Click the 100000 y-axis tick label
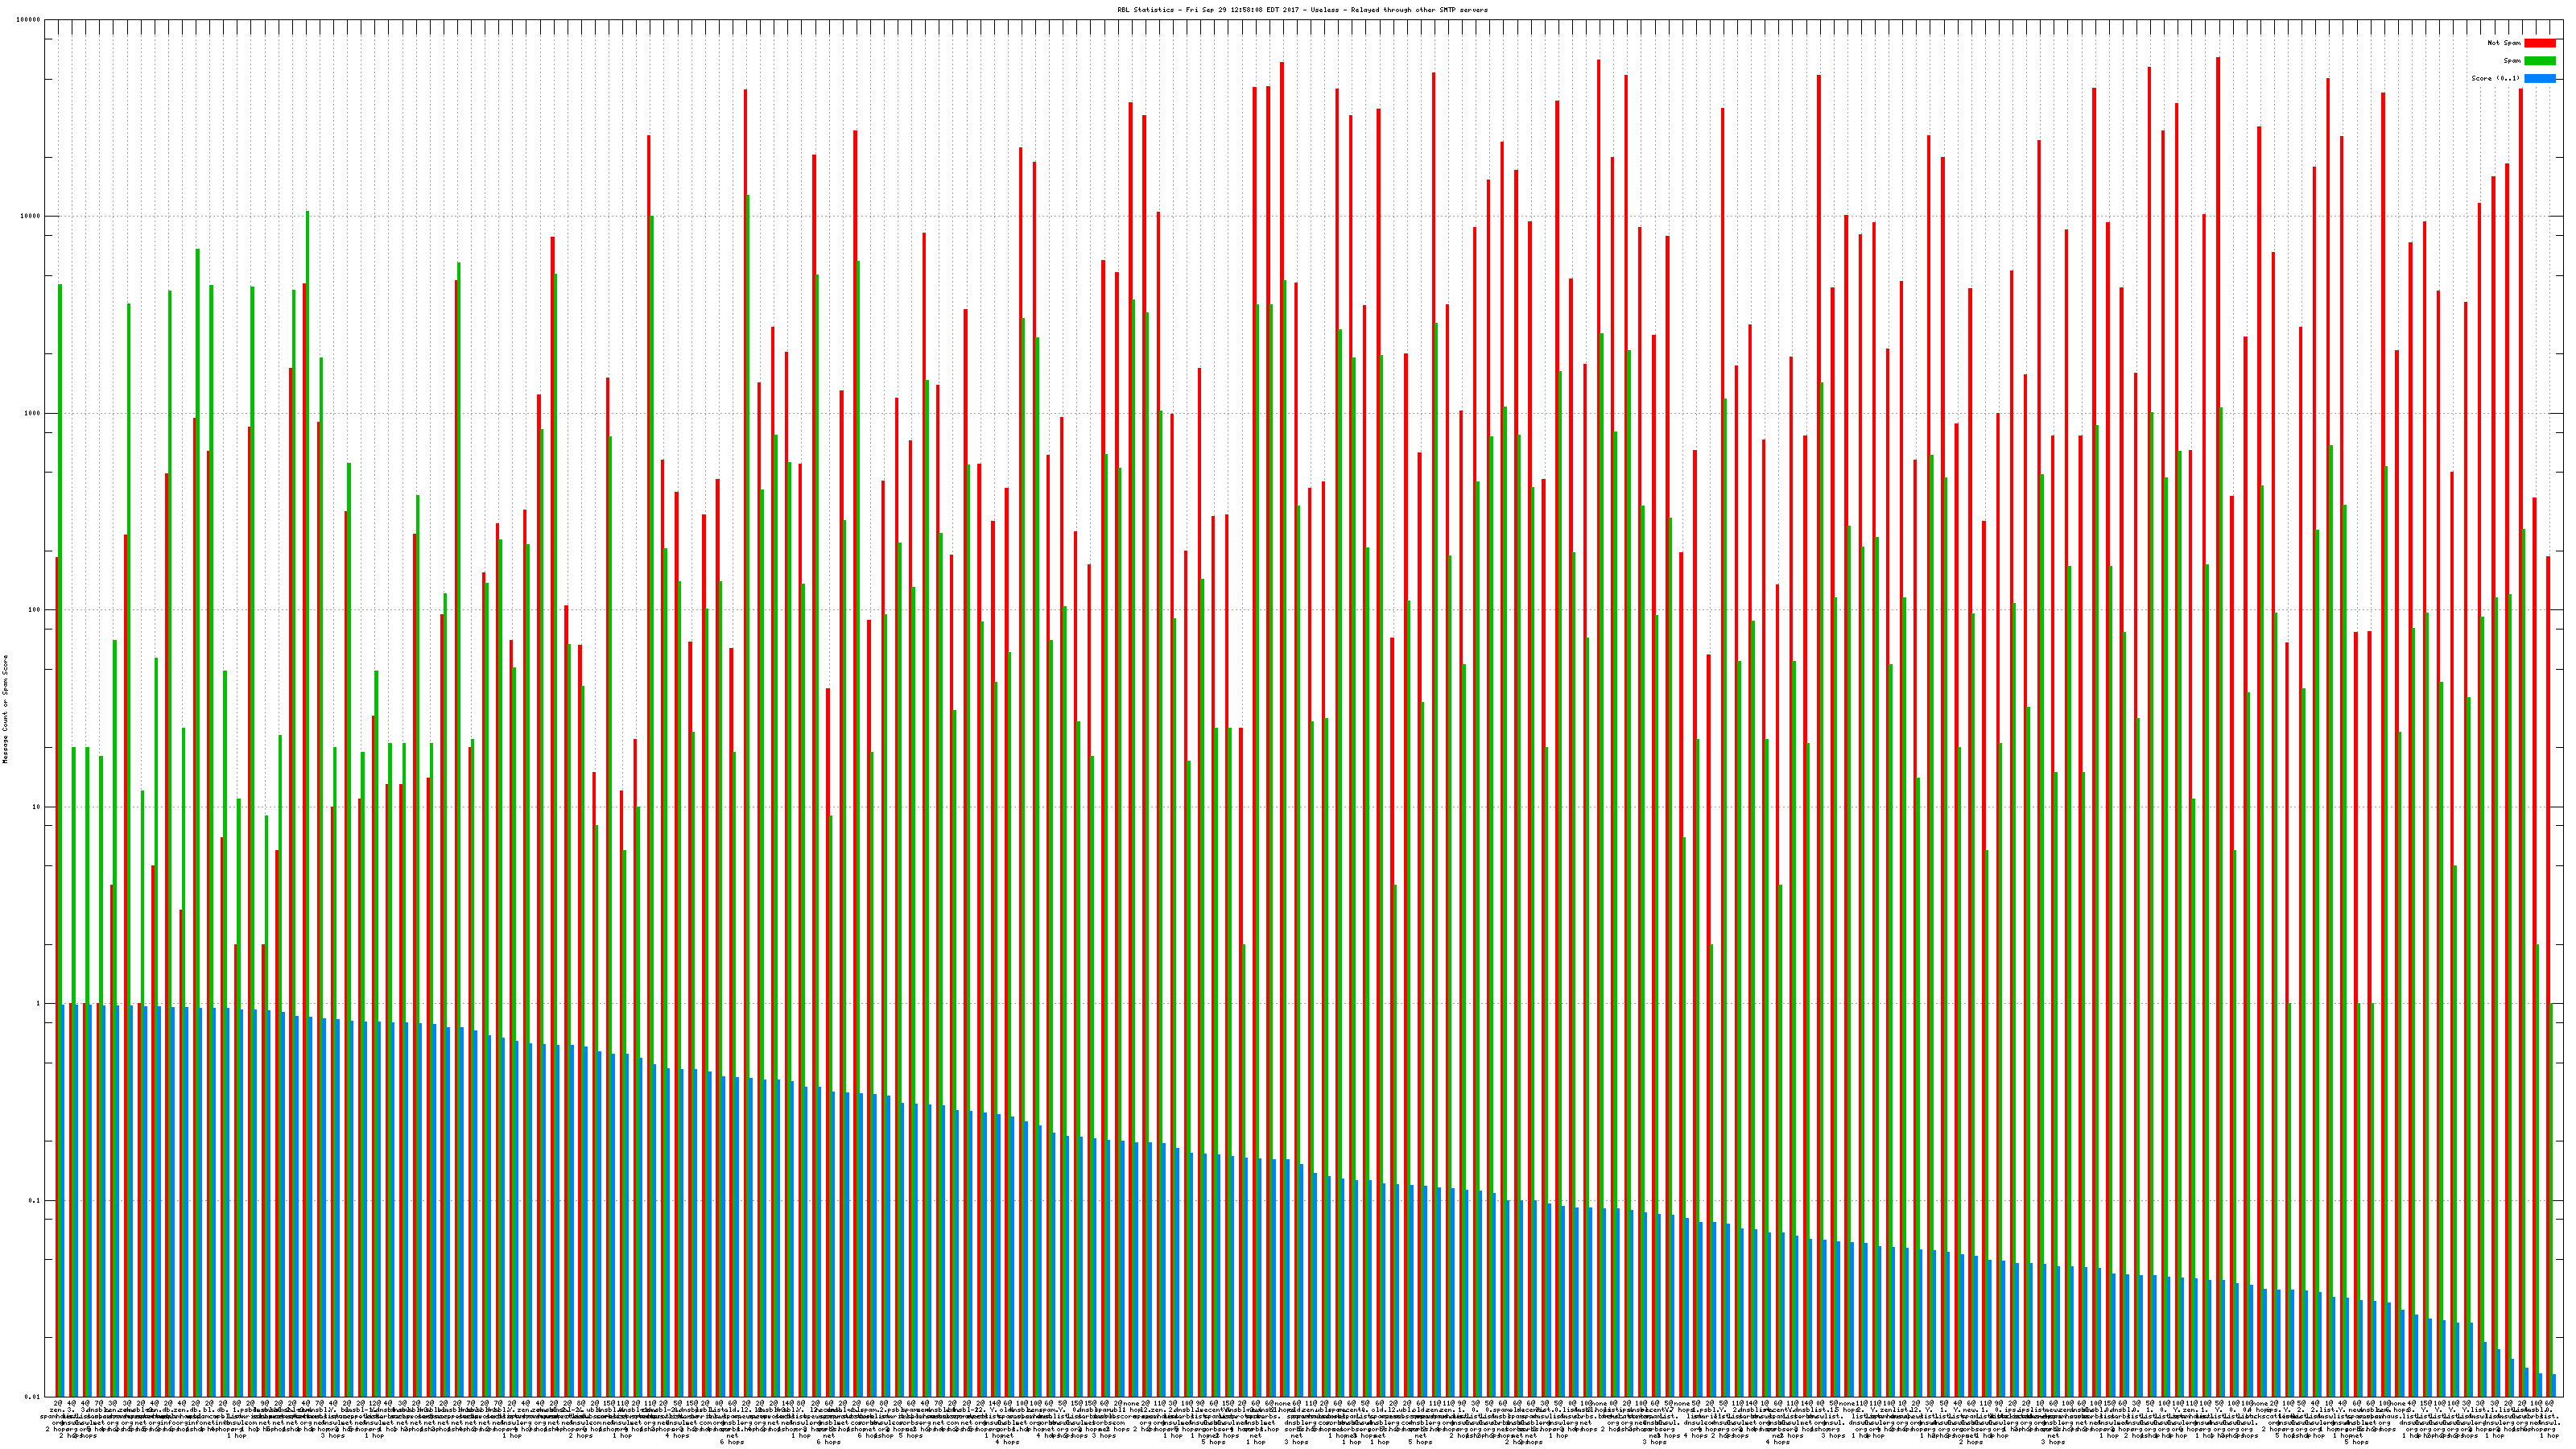This screenshot has width=2576, height=1449. tap(29, 20)
